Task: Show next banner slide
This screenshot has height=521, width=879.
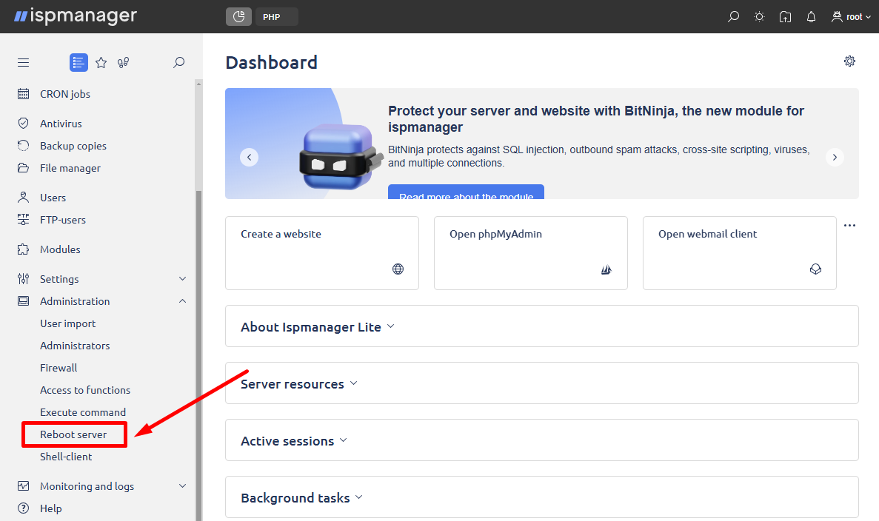Action: 835,157
